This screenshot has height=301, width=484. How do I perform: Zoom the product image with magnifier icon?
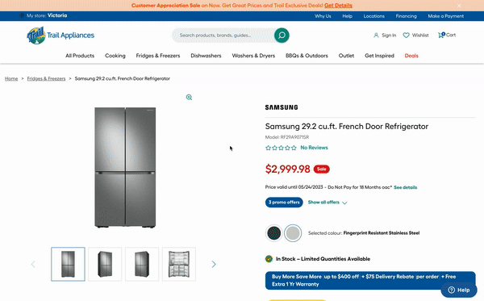(x=189, y=98)
